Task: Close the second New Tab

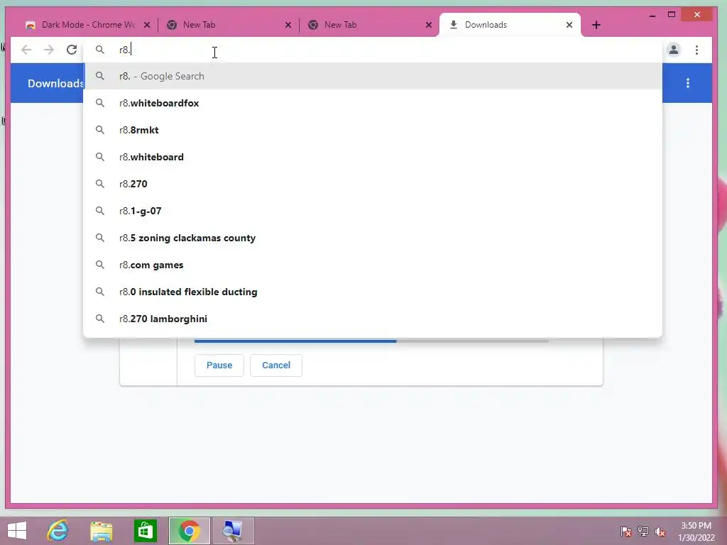Action: (x=429, y=25)
